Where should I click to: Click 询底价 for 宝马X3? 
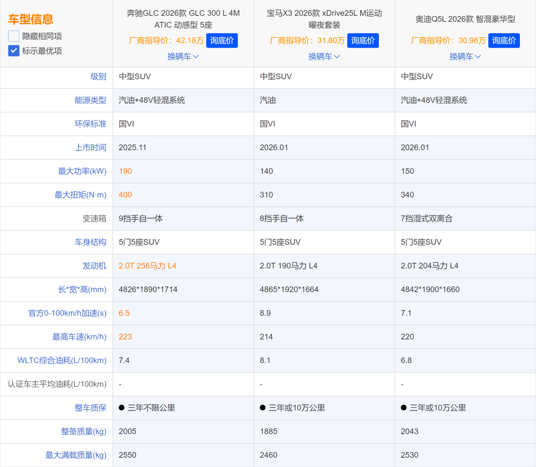(x=363, y=40)
